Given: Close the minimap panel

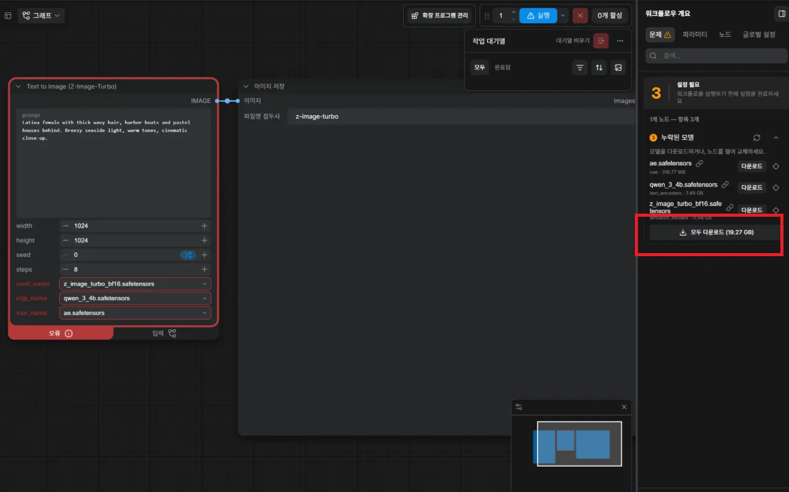Looking at the screenshot, I should [624, 407].
